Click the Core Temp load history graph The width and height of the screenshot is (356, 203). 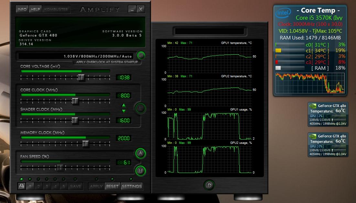tap(310, 83)
